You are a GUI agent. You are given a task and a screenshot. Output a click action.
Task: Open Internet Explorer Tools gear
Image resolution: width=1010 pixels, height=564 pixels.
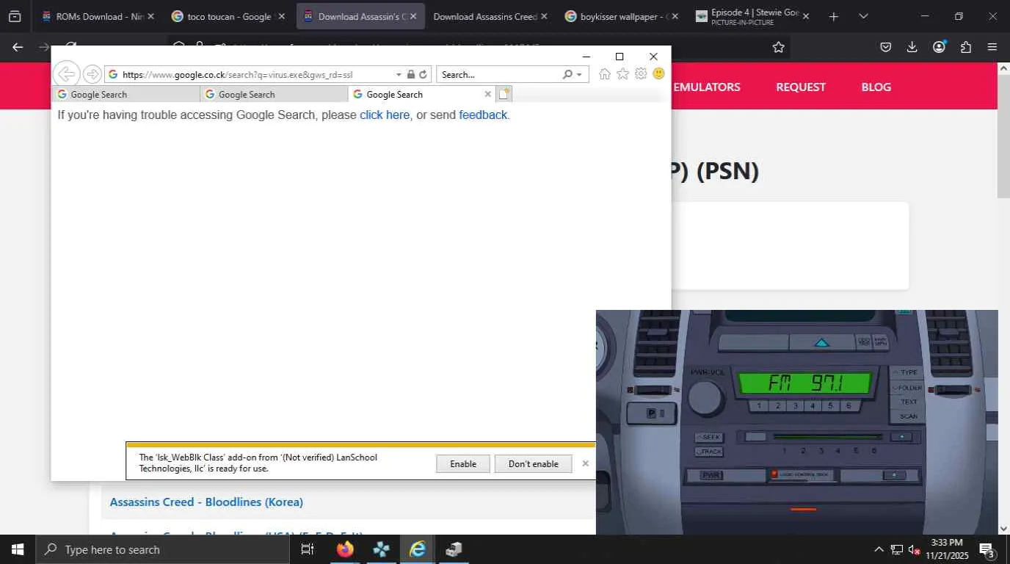[x=641, y=74]
